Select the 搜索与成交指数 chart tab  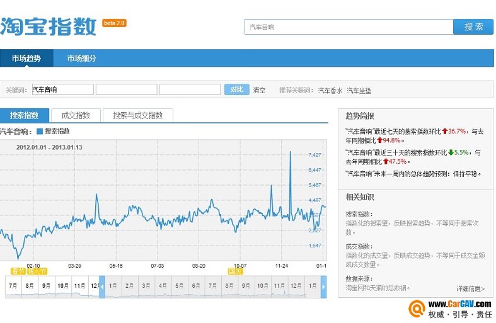tap(138, 115)
